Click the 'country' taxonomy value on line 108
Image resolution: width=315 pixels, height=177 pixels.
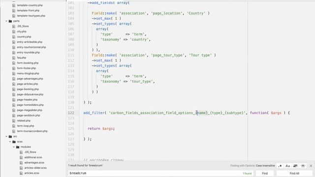coord(139,39)
